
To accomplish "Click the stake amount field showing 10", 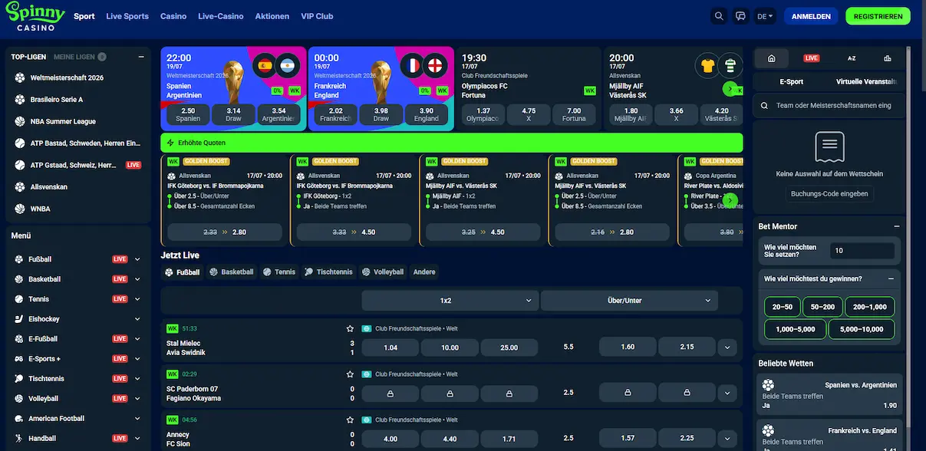I will coord(862,251).
